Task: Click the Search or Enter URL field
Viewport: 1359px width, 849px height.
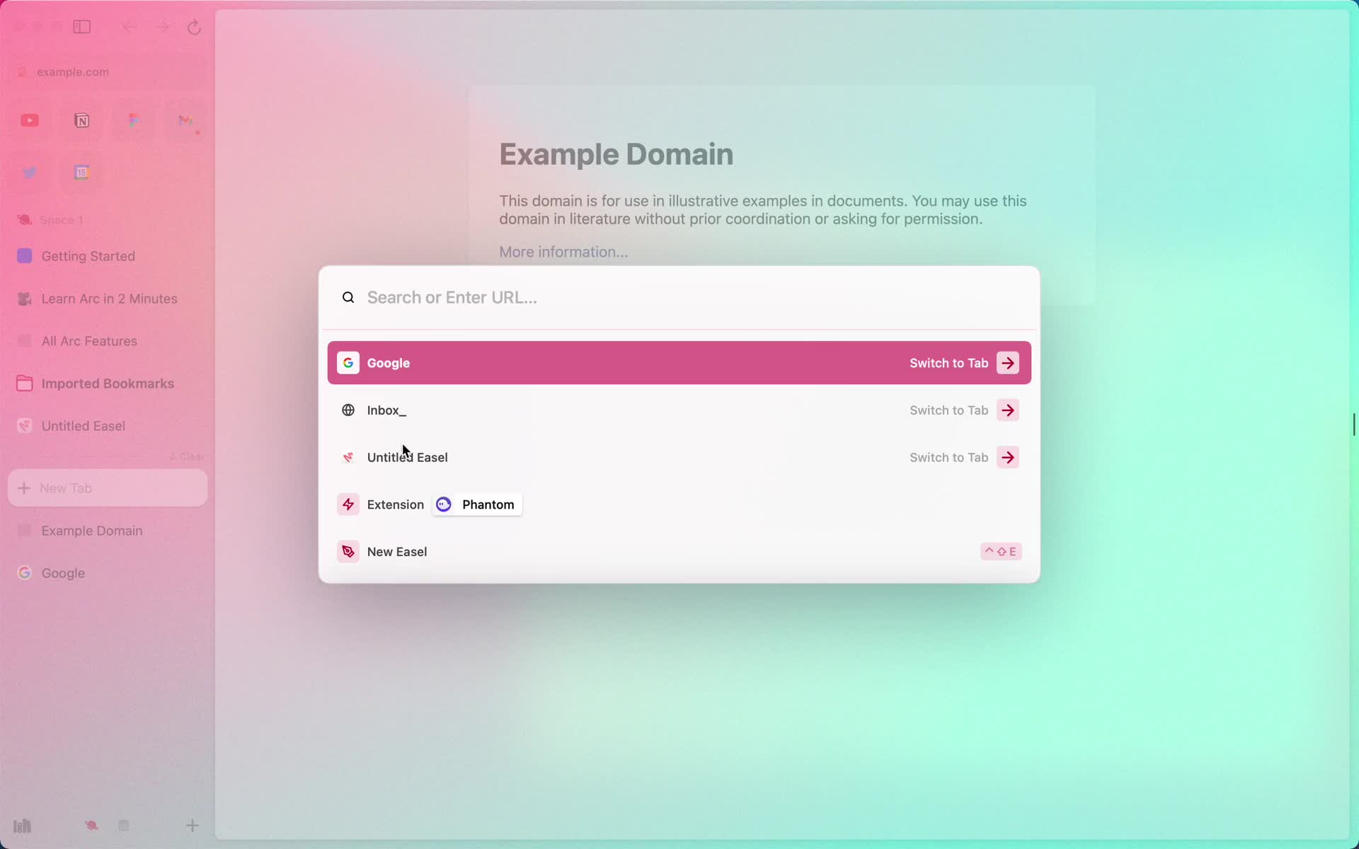Action: click(x=678, y=296)
